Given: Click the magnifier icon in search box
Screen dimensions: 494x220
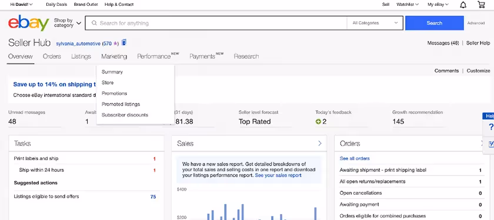Looking at the screenshot, I should click(x=94, y=23).
